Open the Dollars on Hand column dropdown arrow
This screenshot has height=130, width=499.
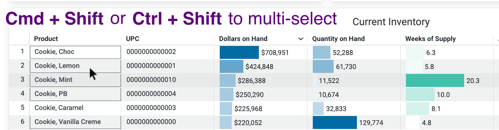300,39
